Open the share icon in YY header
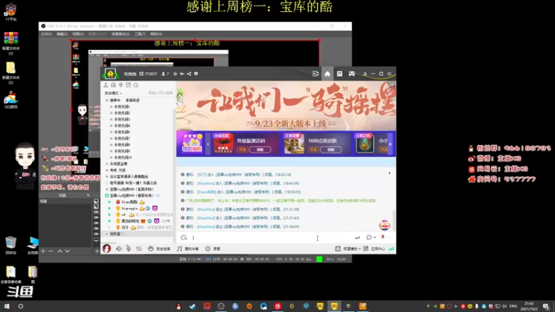The width and height of the screenshot is (555, 312). tap(189, 74)
